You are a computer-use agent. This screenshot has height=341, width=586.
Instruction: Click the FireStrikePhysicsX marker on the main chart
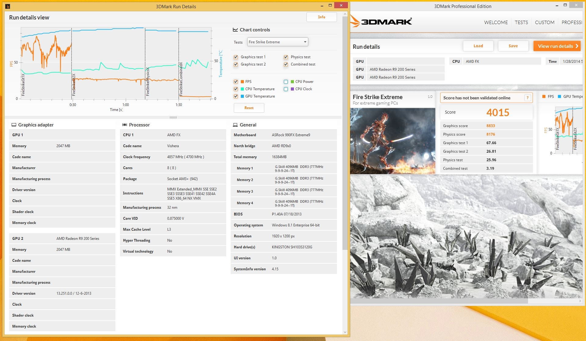[x=148, y=81]
